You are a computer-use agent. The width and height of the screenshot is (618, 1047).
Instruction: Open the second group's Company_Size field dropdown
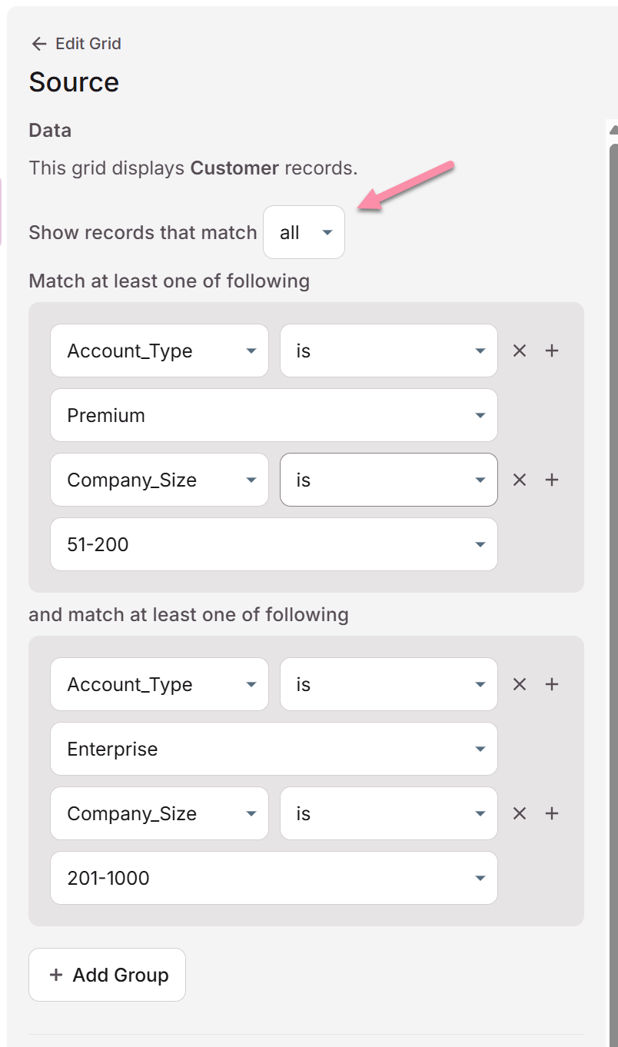(159, 813)
